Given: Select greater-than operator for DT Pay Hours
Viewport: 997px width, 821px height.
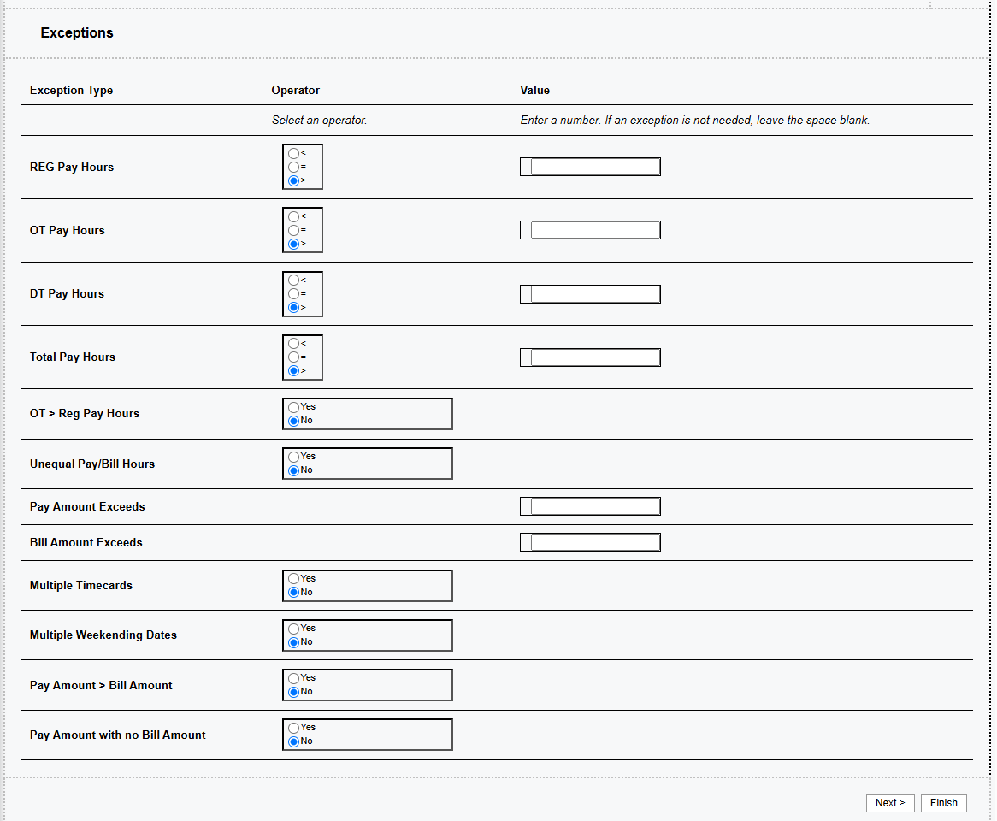Looking at the screenshot, I should click(294, 308).
